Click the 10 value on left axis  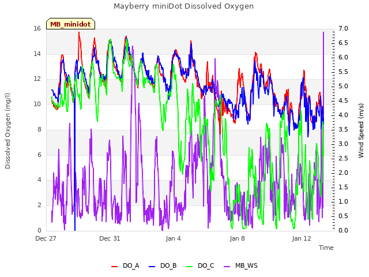[37, 104]
